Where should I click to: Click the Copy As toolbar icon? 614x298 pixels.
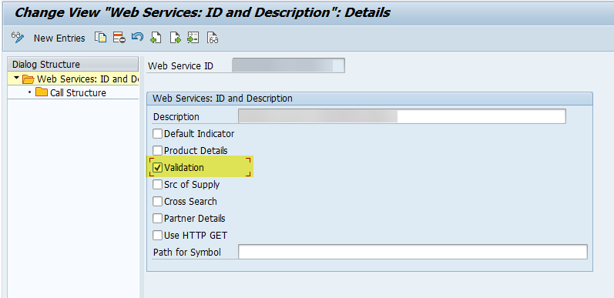click(x=101, y=38)
